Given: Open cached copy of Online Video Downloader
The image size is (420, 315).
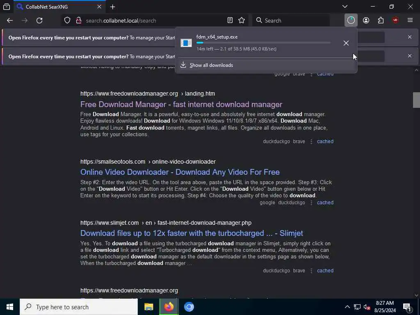Looking at the screenshot, I should pyautogui.click(x=325, y=203).
